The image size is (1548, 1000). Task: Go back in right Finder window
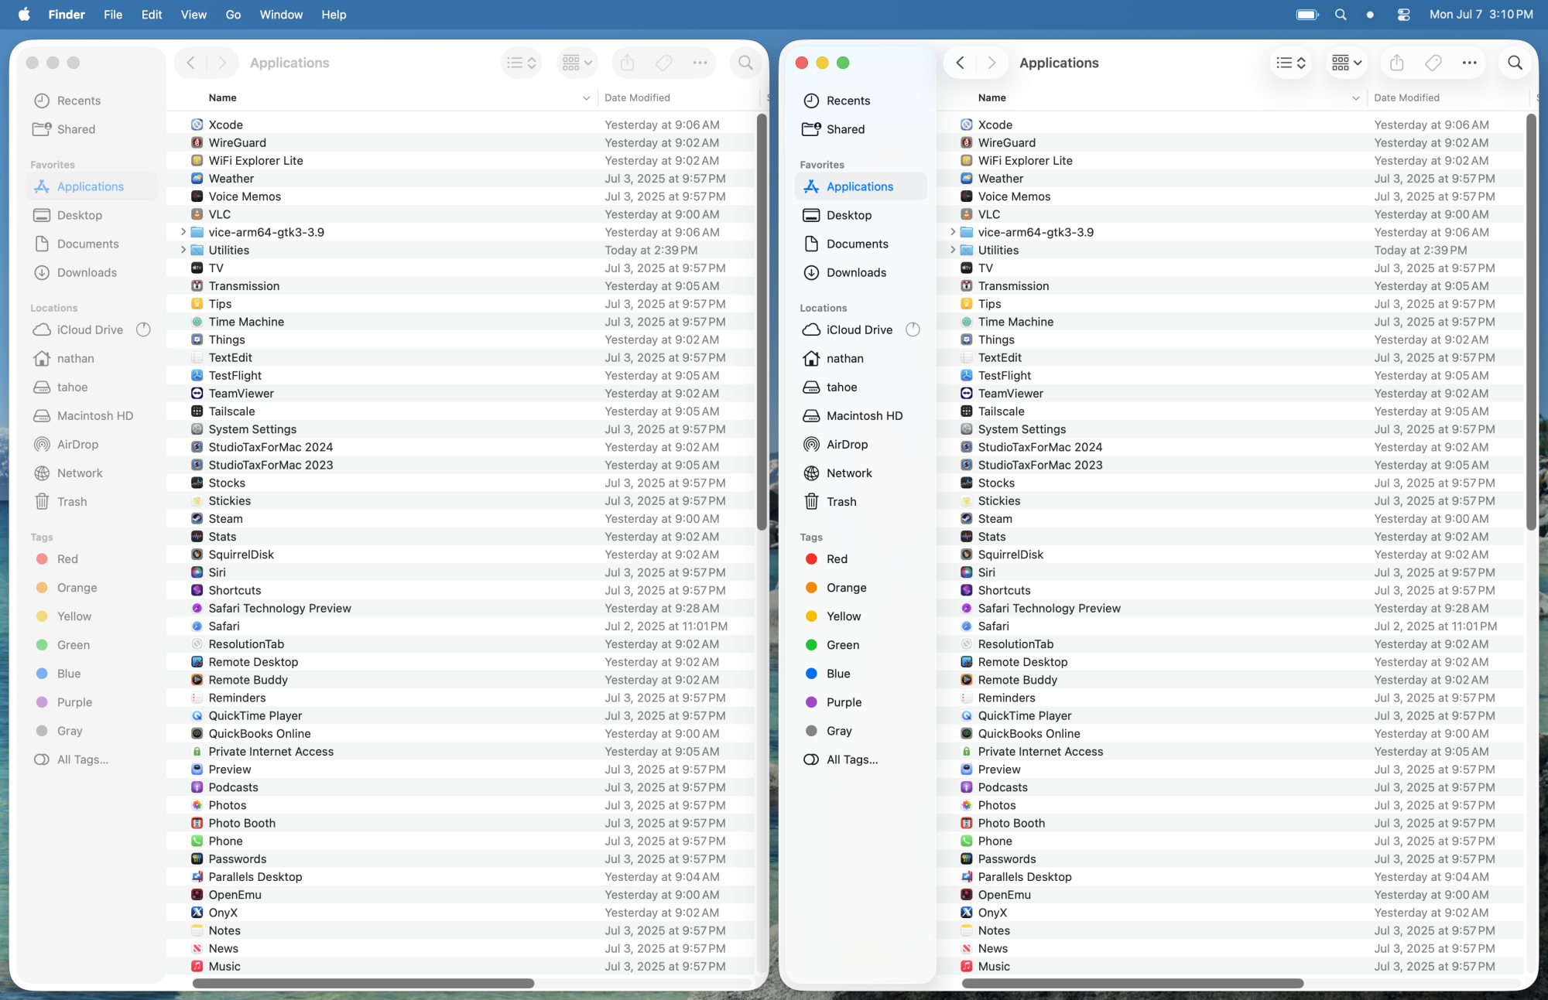click(x=960, y=63)
